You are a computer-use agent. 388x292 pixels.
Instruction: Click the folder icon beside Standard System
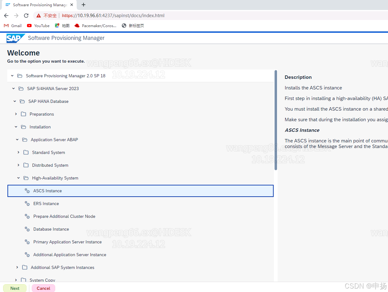coord(26,152)
